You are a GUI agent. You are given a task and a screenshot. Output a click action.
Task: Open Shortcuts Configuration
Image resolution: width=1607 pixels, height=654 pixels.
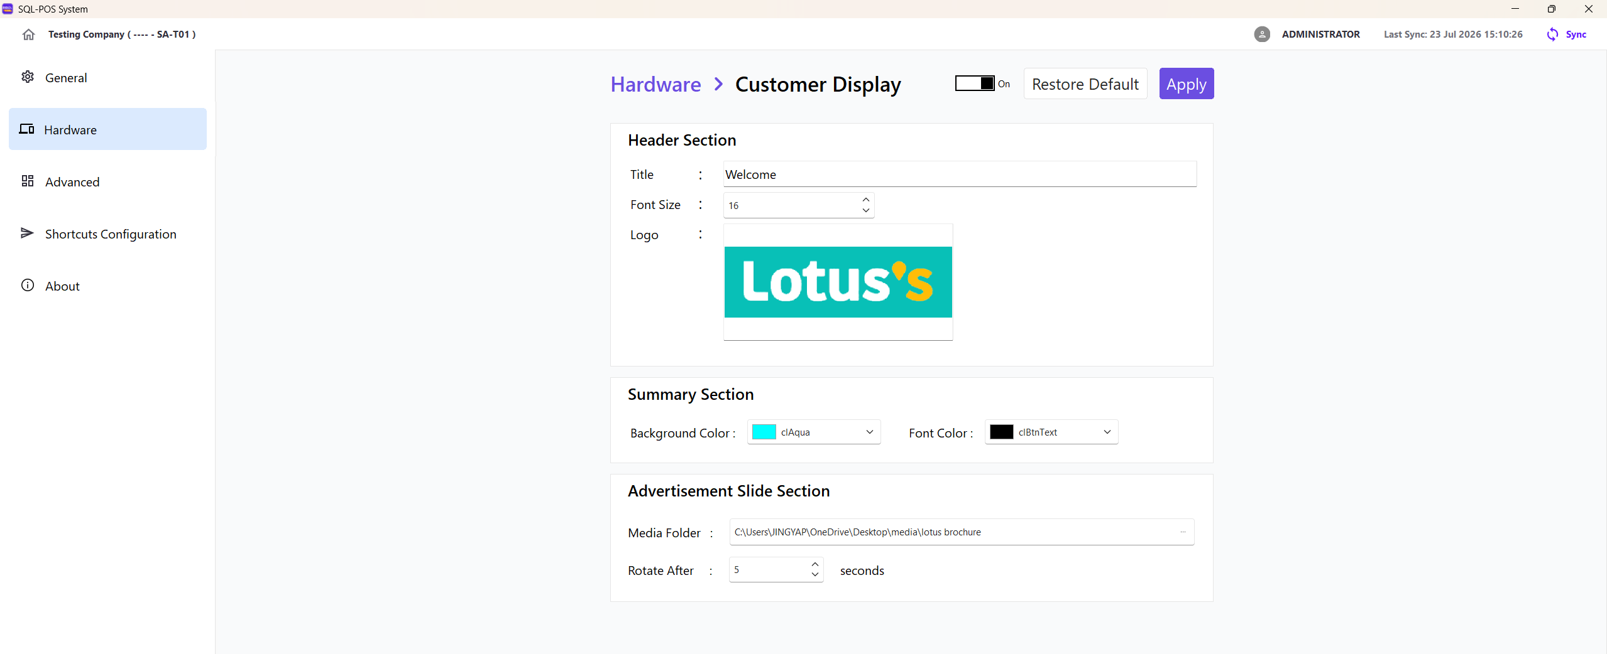[x=107, y=233]
